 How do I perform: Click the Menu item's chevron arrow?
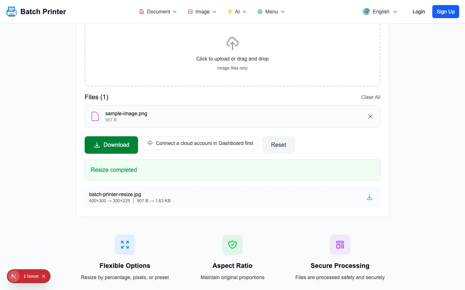point(283,12)
